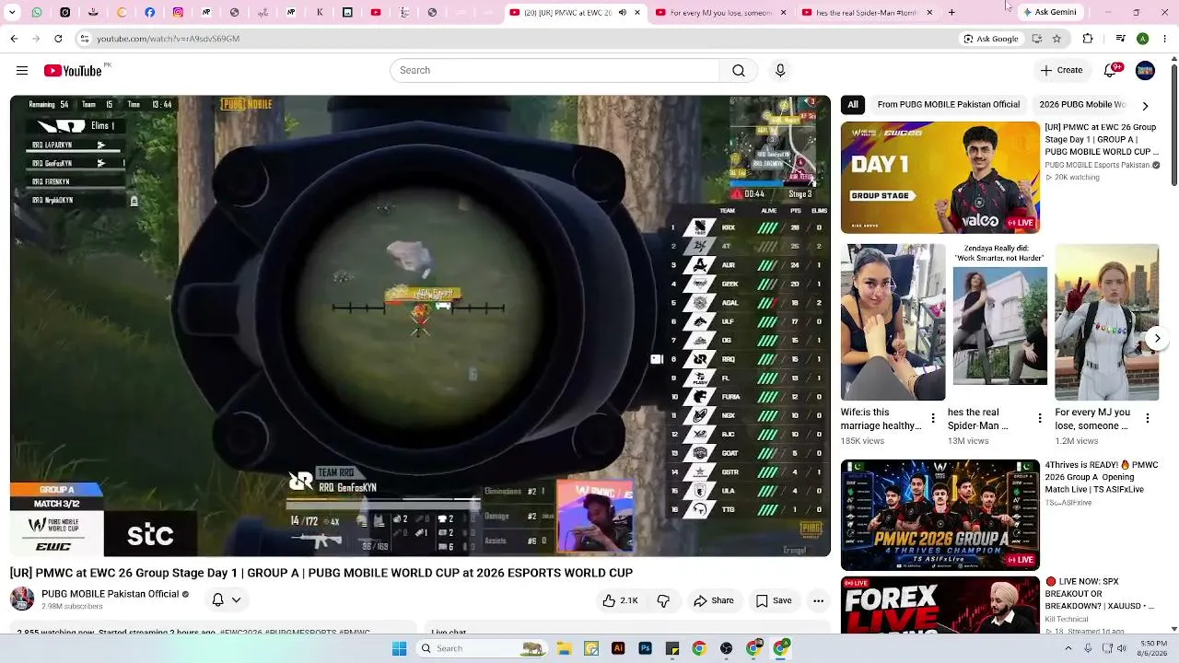Click the video player area
The width and height of the screenshot is (1179, 663).
coord(420,326)
